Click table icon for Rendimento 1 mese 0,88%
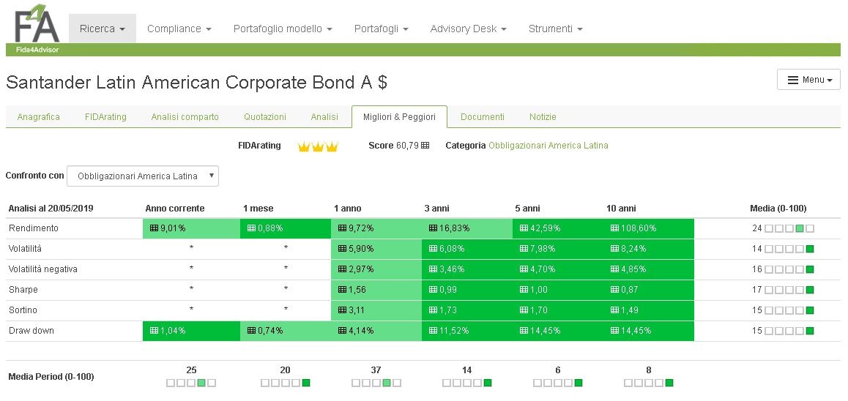This screenshot has width=848, height=401. click(251, 228)
